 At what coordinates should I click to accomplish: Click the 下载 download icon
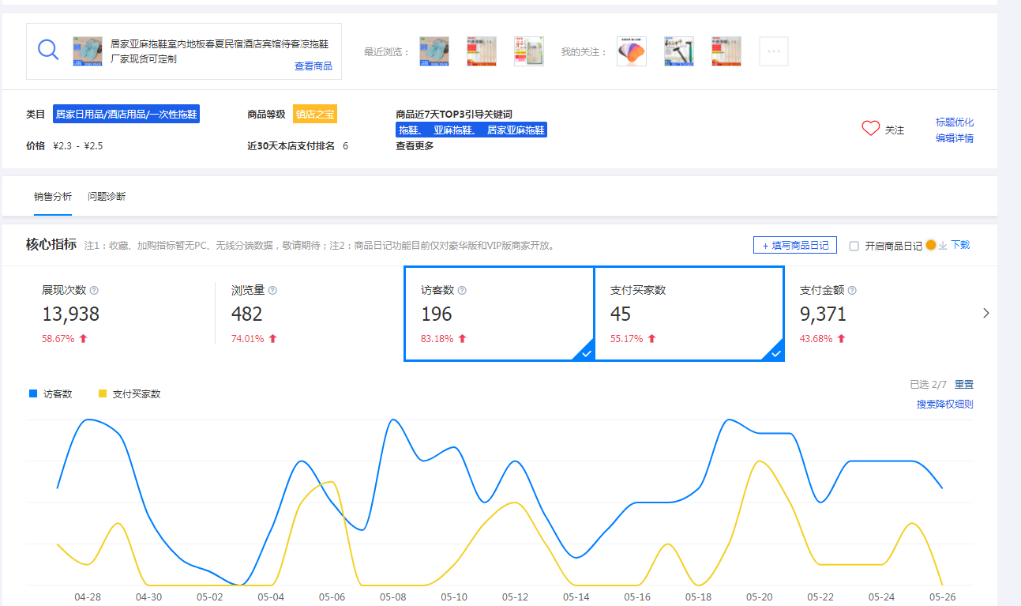(x=943, y=246)
